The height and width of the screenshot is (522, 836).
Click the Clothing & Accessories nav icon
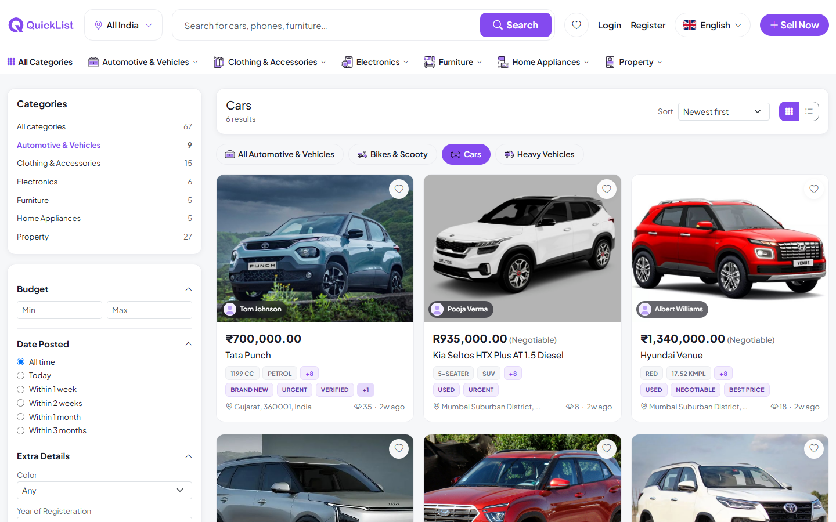coord(219,62)
